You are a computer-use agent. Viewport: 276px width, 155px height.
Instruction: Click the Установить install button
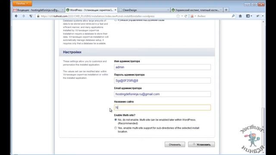201,145
